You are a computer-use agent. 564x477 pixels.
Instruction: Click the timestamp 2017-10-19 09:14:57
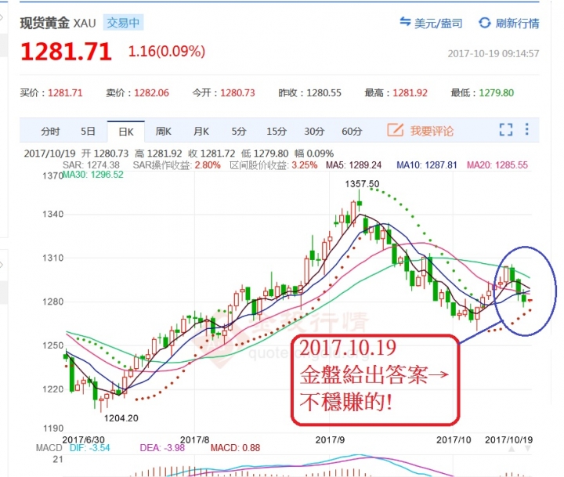[x=493, y=53]
